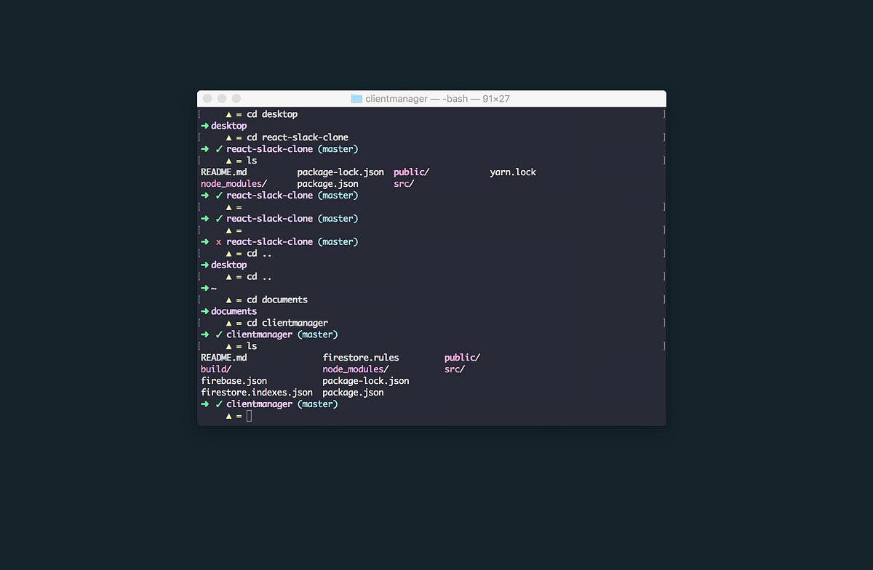Select 'firestore.indexes.json' in the listing
The image size is (873, 570).
257,393
